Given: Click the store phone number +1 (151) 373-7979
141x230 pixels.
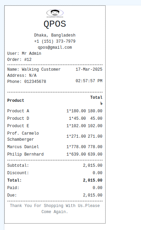Looking at the screenshot, I should [x=55, y=41].
